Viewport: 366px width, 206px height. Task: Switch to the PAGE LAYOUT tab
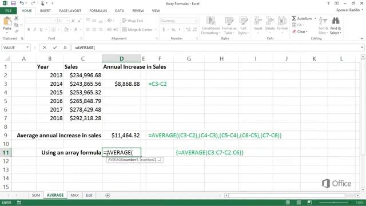tap(70, 11)
